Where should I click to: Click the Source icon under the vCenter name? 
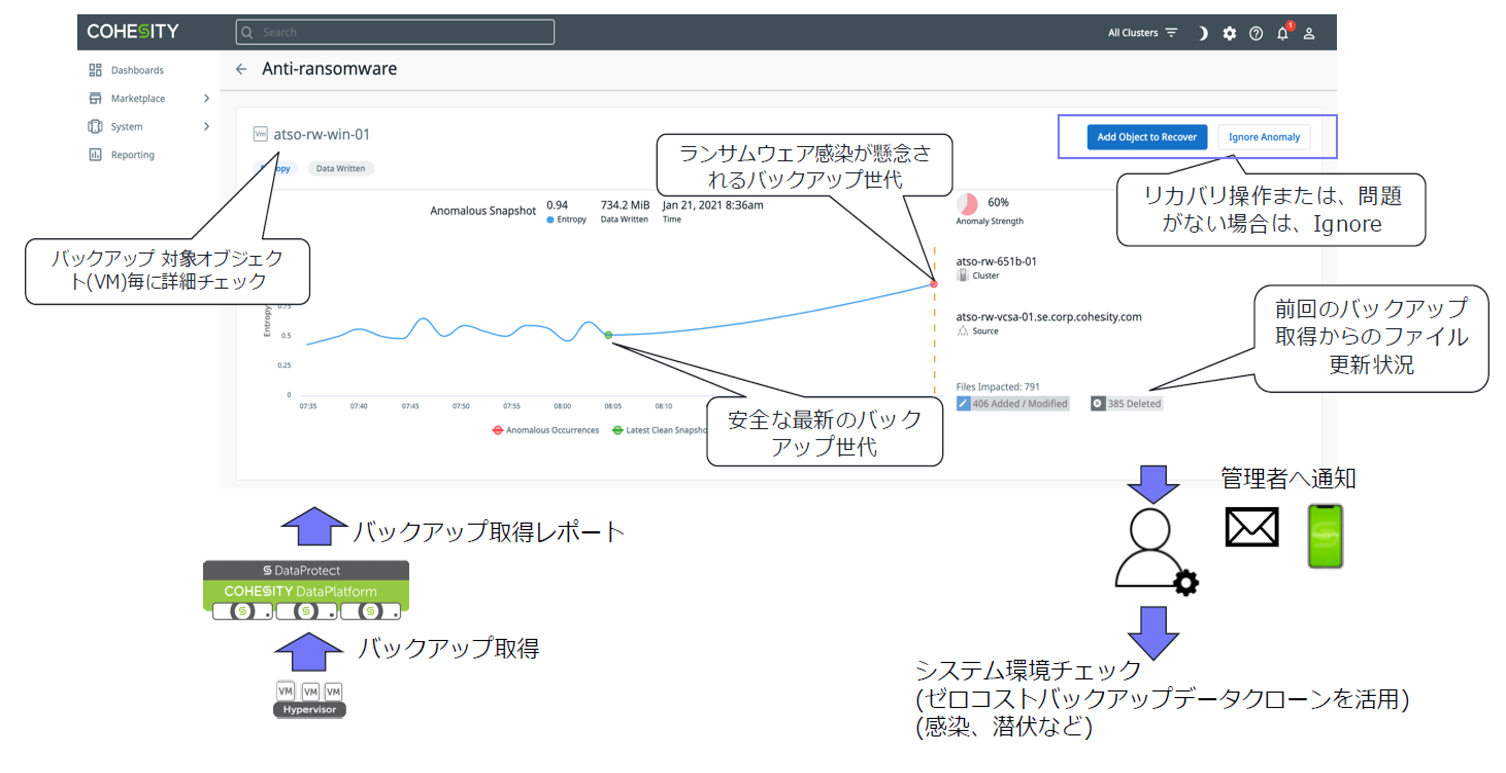[x=962, y=331]
